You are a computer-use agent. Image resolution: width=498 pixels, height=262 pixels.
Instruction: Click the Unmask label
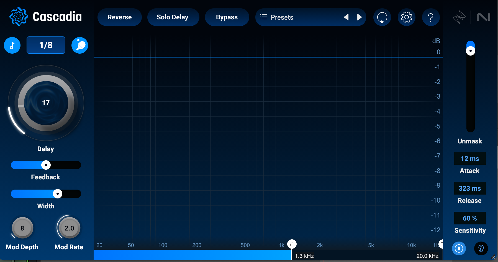pyautogui.click(x=470, y=141)
